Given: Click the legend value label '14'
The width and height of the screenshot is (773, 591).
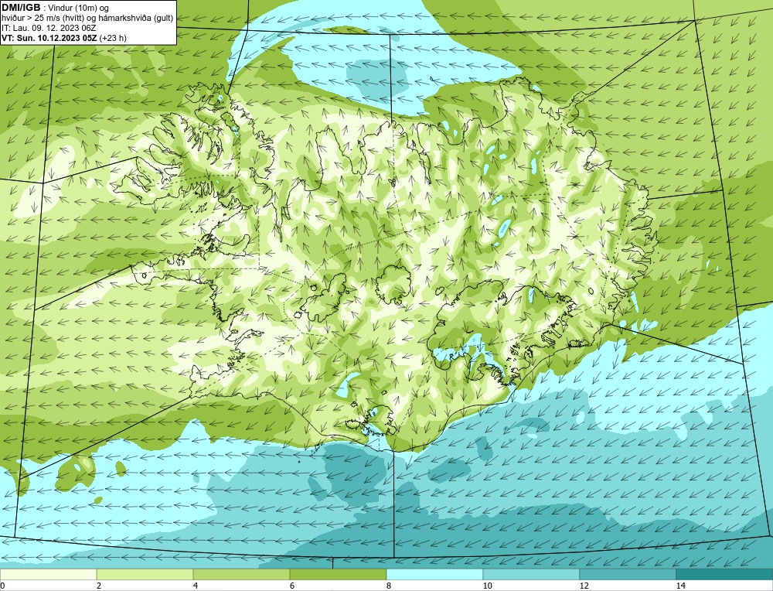Looking at the screenshot, I should 681,586.
